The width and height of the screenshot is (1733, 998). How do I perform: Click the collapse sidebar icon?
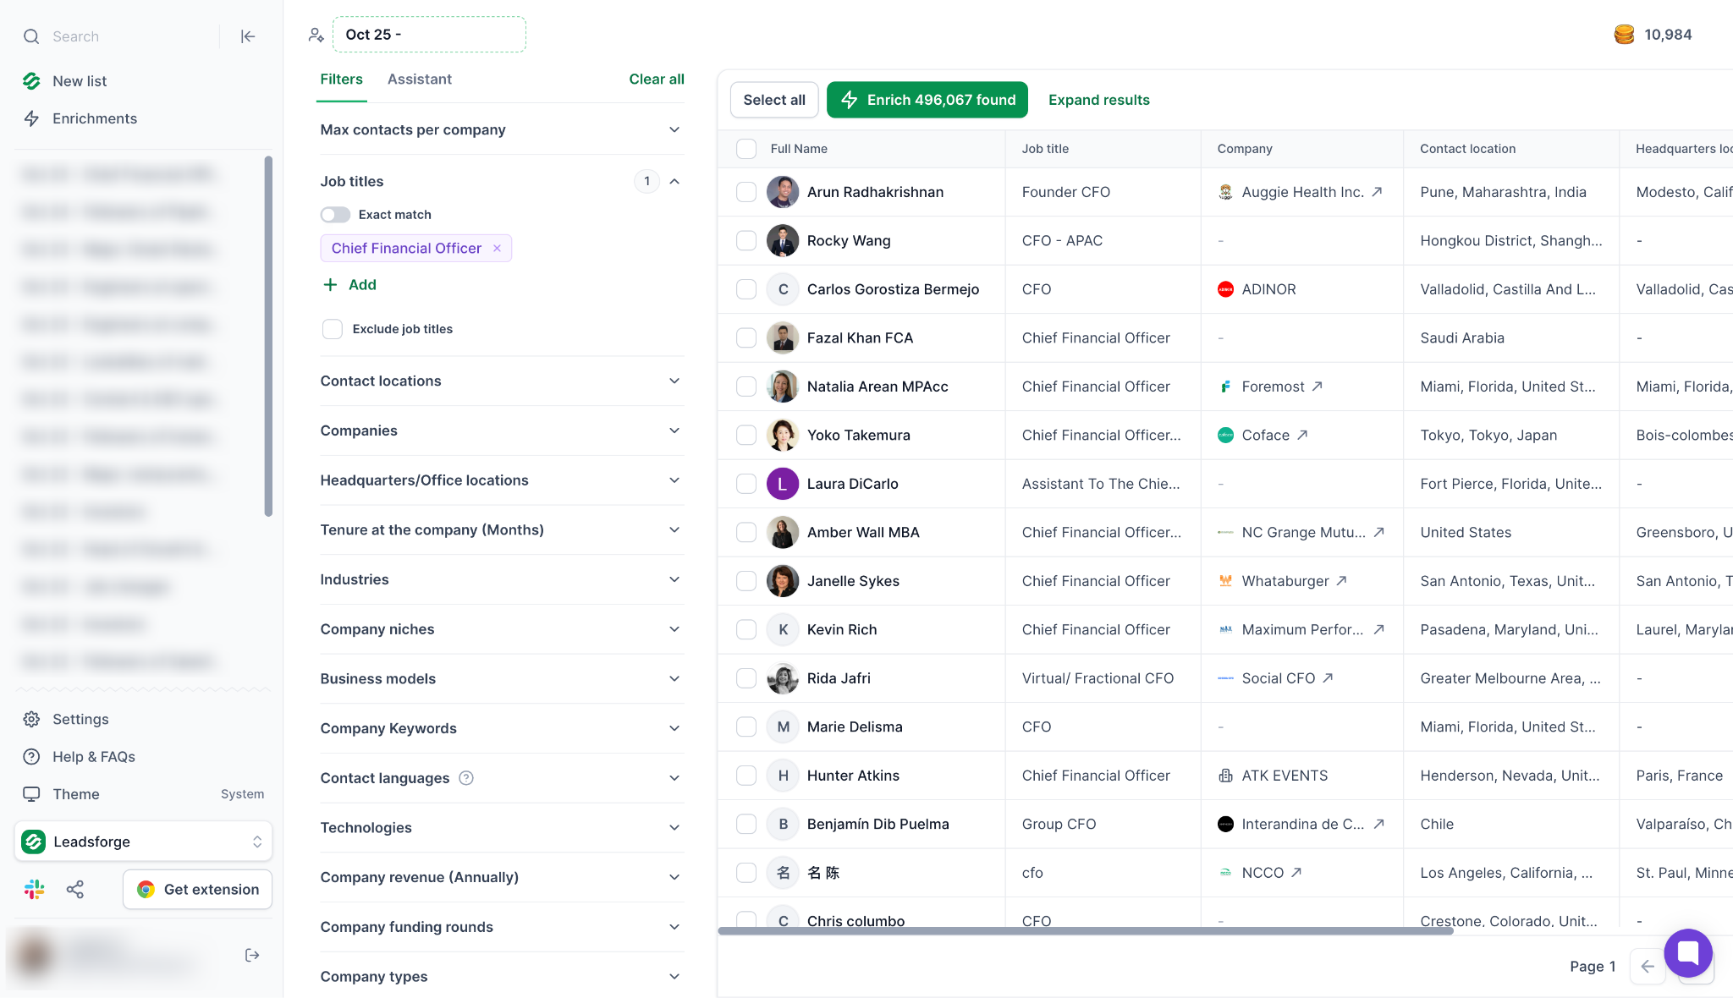click(248, 36)
